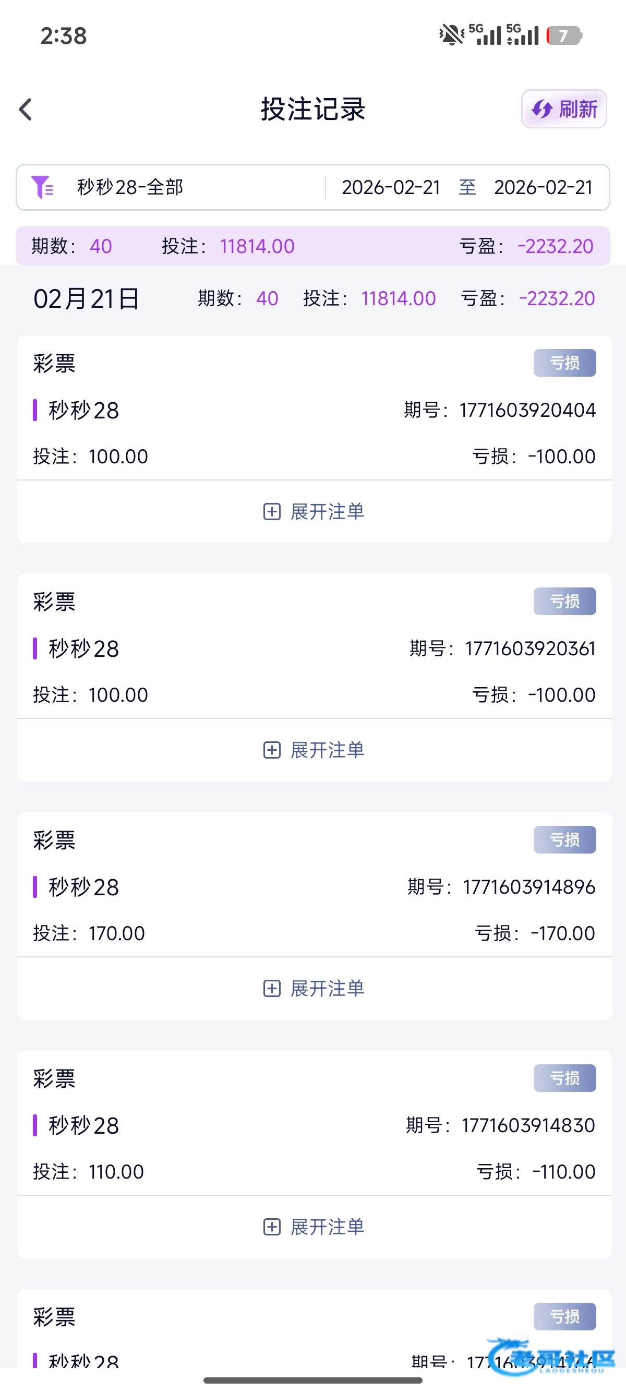This screenshot has width=626, height=1393.
Task: Tap plus icon for period 1771603914896
Action: pyautogui.click(x=271, y=989)
